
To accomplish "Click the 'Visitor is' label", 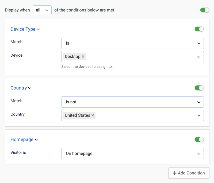I will [x=18, y=153].
